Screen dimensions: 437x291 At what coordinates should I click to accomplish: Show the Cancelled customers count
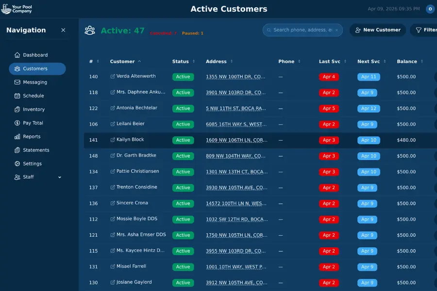click(x=163, y=33)
